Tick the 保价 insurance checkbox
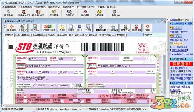 coord(25,97)
